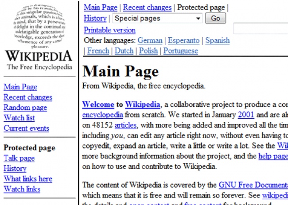Open the Printable version link

tap(109, 30)
